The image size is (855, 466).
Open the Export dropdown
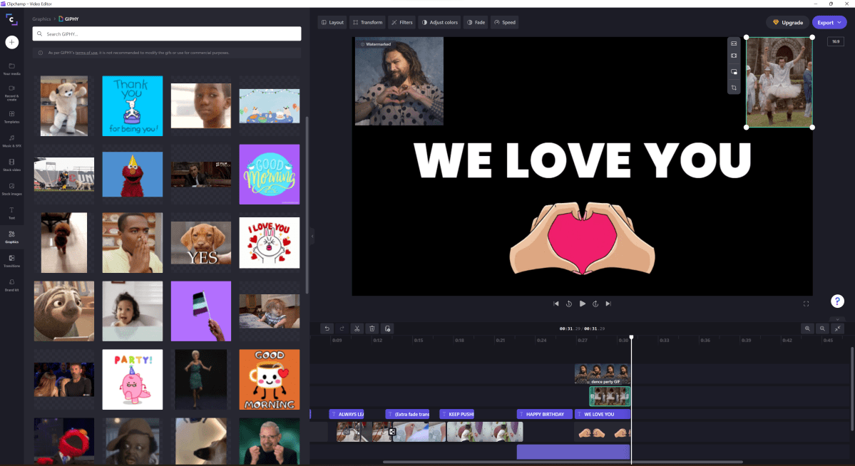click(x=829, y=23)
